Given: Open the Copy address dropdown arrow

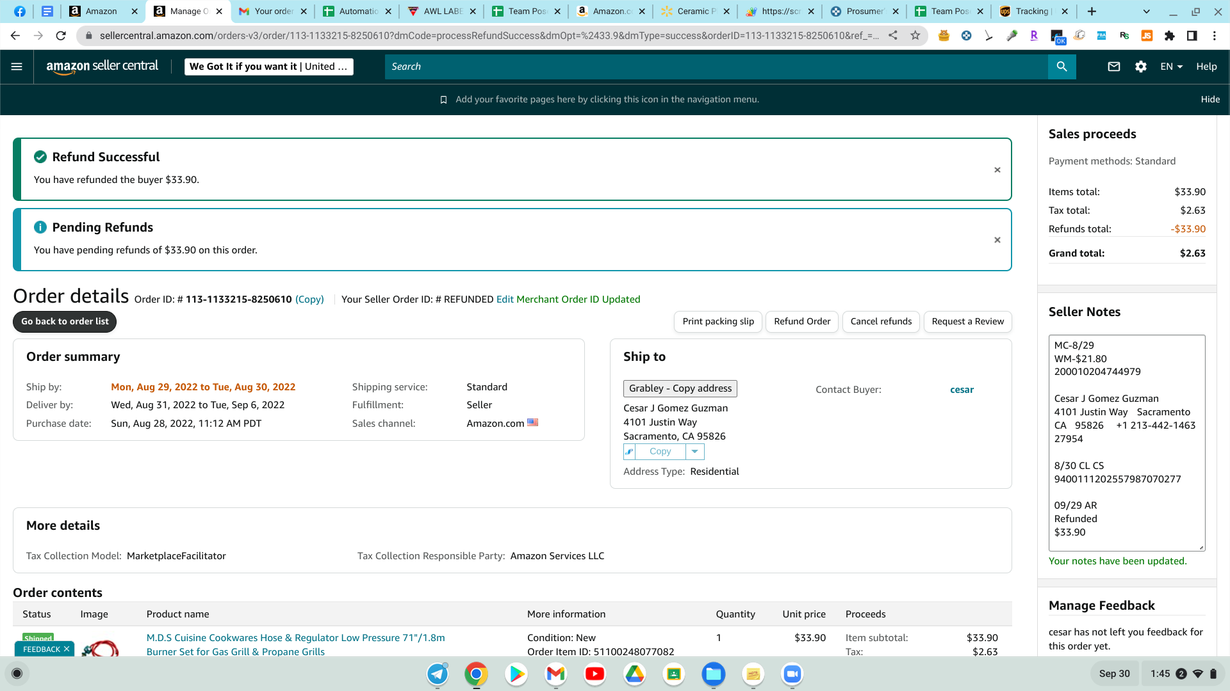Looking at the screenshot, I should point(694,452).
